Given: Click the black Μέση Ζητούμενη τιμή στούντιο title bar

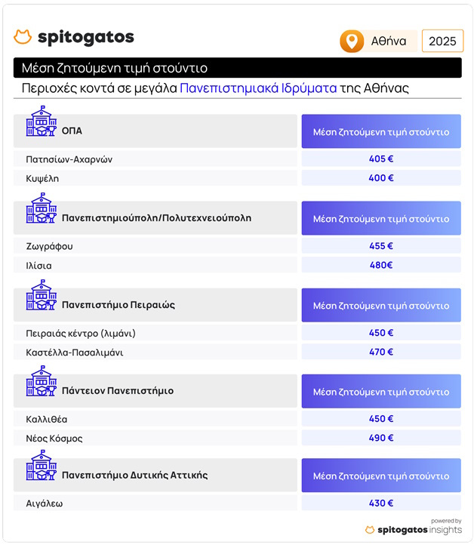Looking at the screenshot, I should tap(238, 68).
